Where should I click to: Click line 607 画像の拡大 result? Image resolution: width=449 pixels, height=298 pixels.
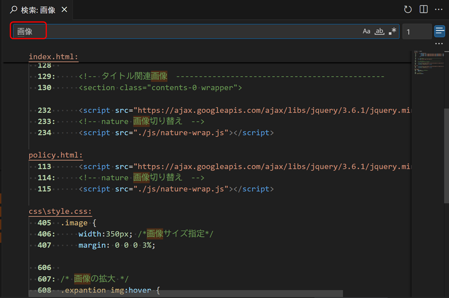95,279
